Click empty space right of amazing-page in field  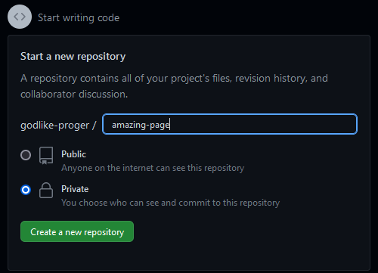pos(262,124)
